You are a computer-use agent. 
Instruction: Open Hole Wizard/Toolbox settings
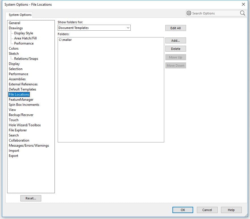click(x=25, y=125)
